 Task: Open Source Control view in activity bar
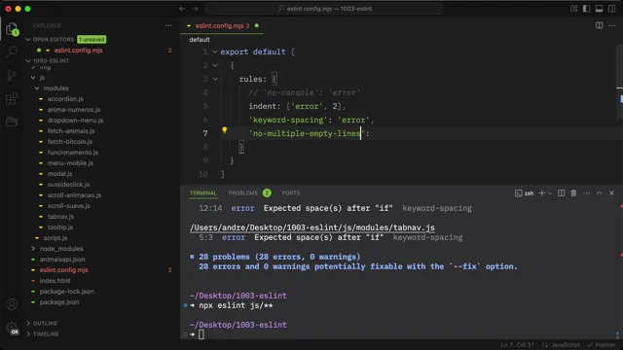pyautogui.click(x=12, y=75)
